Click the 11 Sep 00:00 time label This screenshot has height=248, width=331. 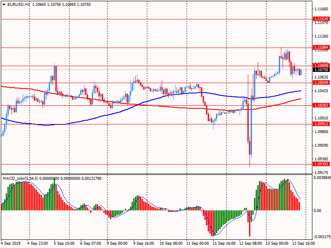(x=198, y=243)
